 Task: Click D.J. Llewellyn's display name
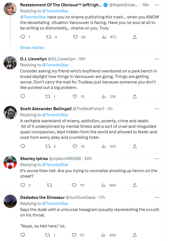coord(33,59)
